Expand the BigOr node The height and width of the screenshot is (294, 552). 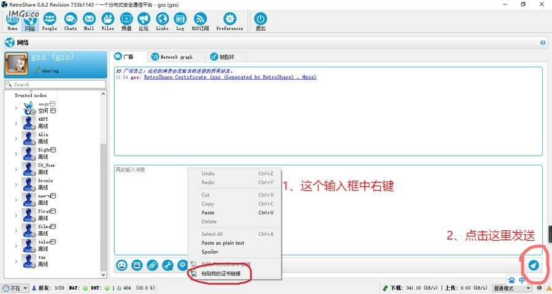tap(16, 154)
